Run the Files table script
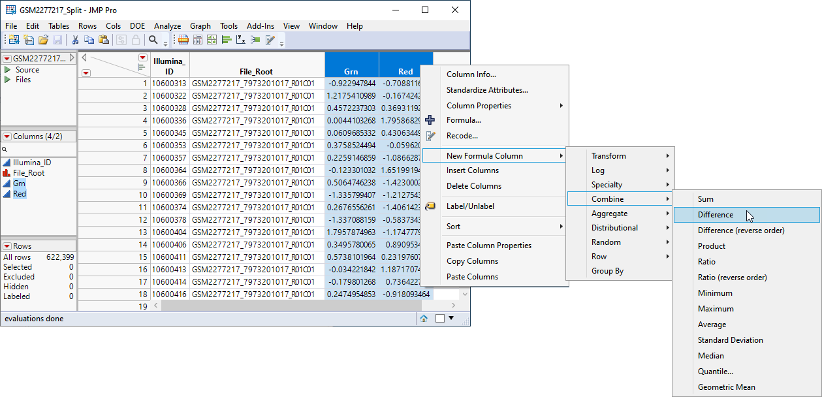 (8, 80)
